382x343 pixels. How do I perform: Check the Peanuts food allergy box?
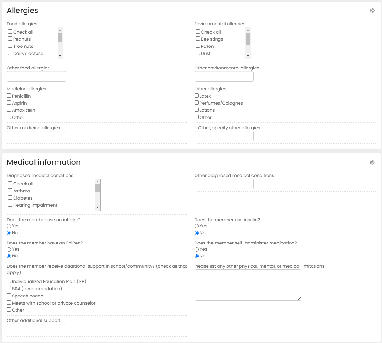[x=10, y=39]
